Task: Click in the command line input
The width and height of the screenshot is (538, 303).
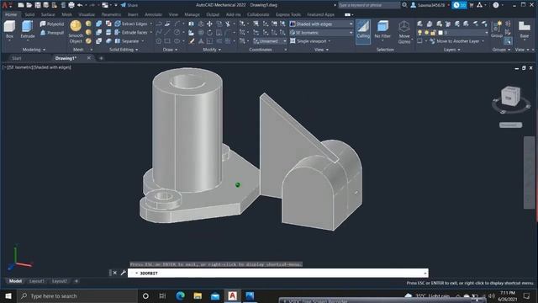Action: pyautogui.click(x=278, y=273)
